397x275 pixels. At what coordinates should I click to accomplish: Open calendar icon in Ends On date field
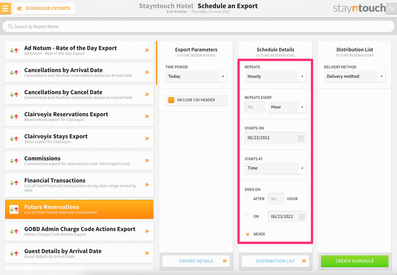click(302, 217)
